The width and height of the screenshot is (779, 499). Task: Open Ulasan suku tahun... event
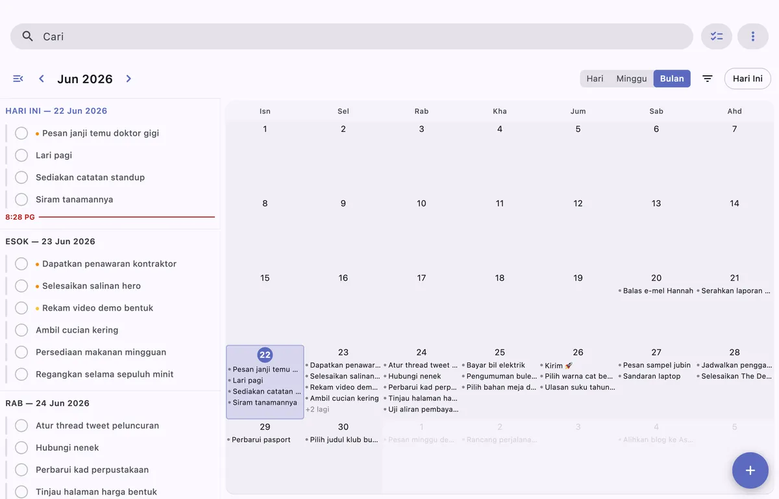(x=578, y=387)
